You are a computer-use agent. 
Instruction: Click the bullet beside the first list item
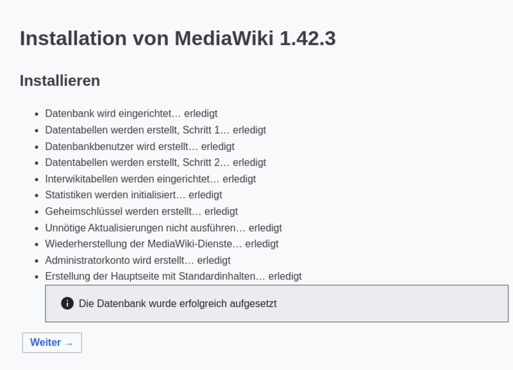(37, 114)
